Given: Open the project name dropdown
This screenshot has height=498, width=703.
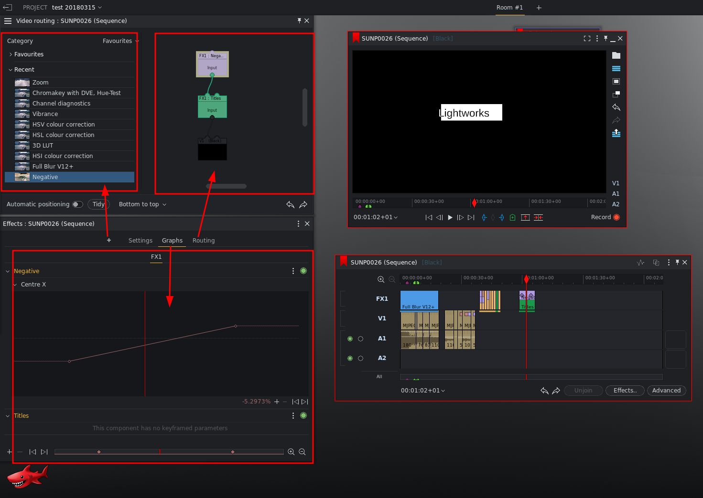Looking at the screenshot, I should [x=76, y=8].
